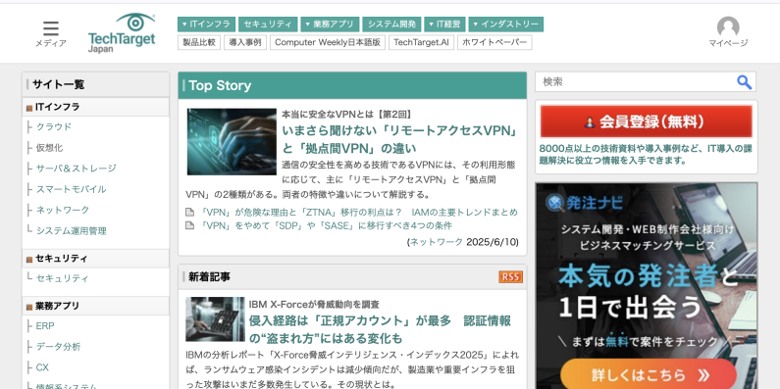Open the RSS feed icon
This screenshot has height=389, width=780.
pos(510,276)
